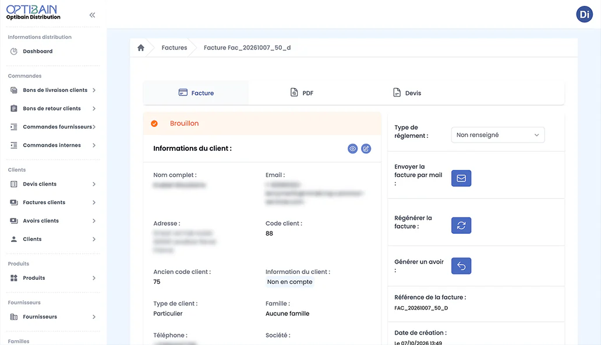Switch to the Devis tab
Image resolution: width=601 pixels, height=345 pixels.
point(407,93)
